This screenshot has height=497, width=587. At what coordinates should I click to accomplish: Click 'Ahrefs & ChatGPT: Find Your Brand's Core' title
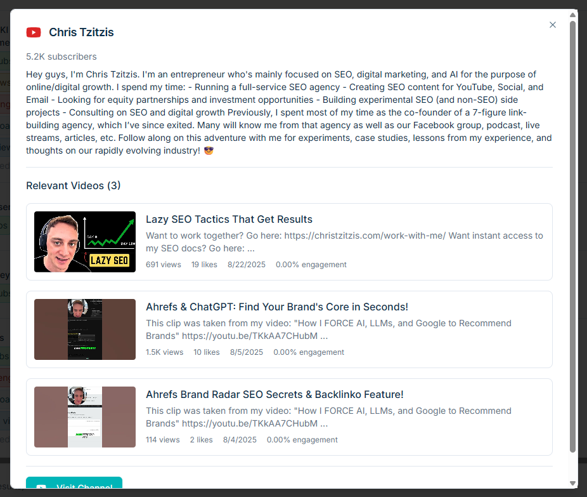276,307
